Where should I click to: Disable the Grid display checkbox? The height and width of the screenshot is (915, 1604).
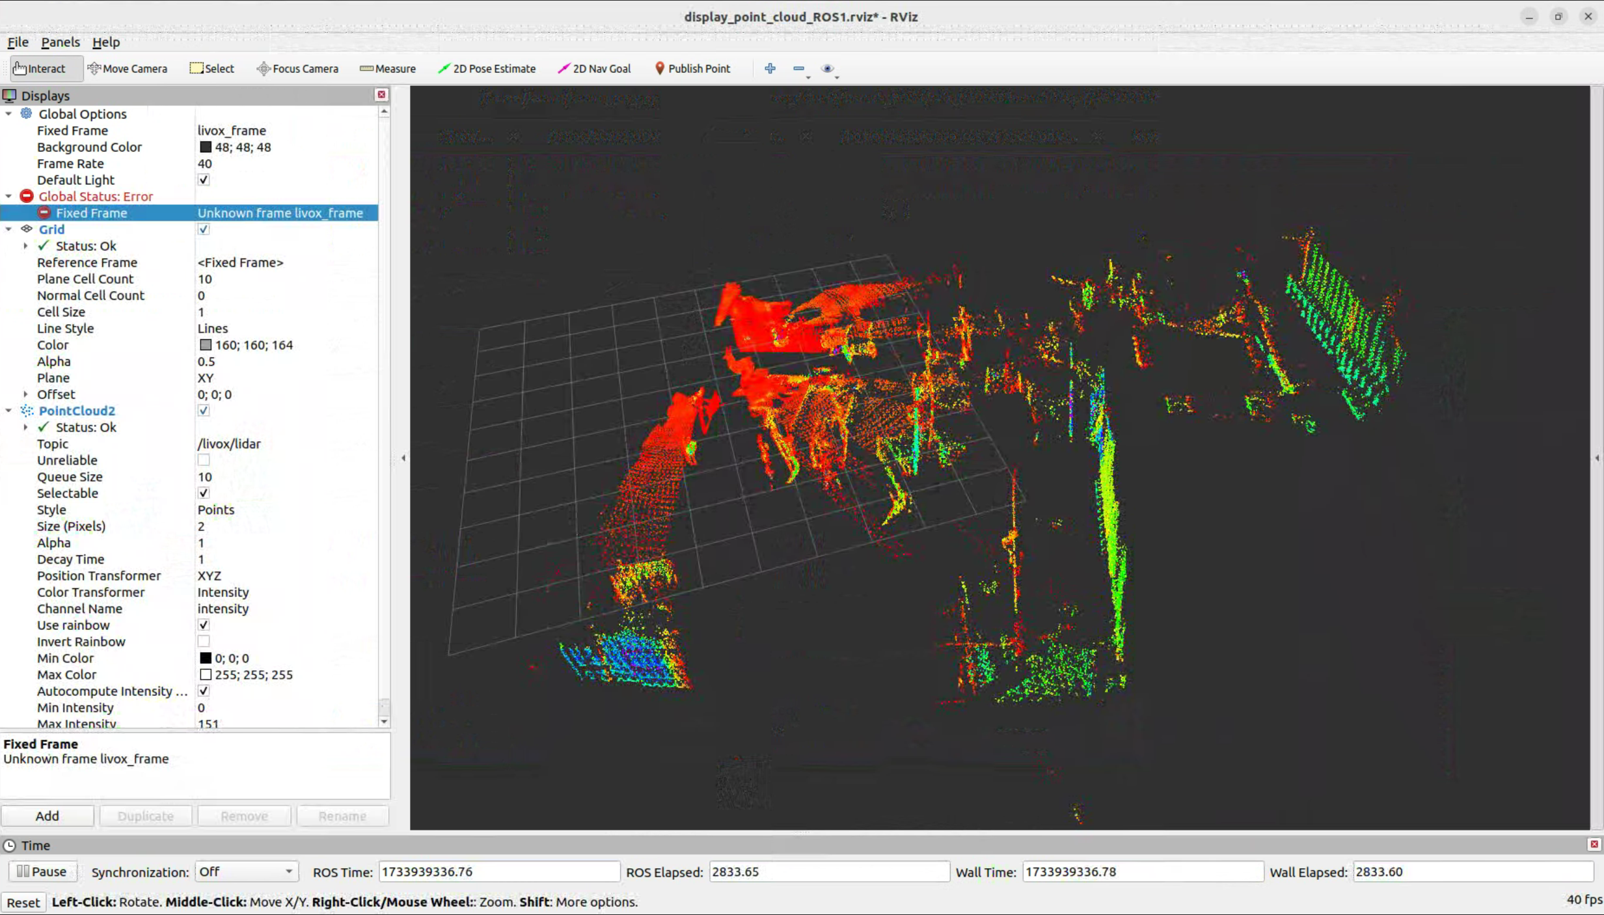(x=204, y=229)
